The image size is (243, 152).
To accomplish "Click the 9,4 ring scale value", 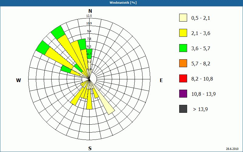I will click(x=89, y=31).
